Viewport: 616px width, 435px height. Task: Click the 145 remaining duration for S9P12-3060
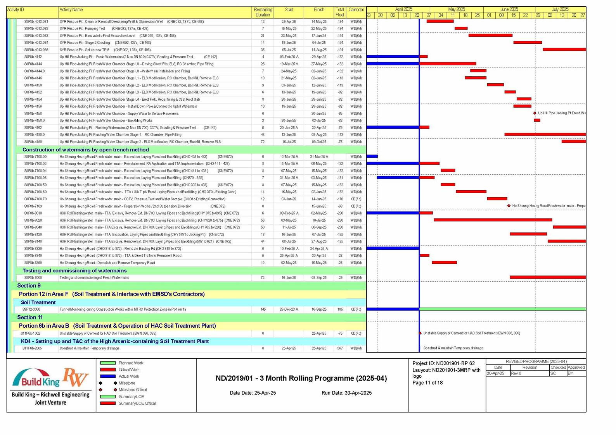[263, 309]
